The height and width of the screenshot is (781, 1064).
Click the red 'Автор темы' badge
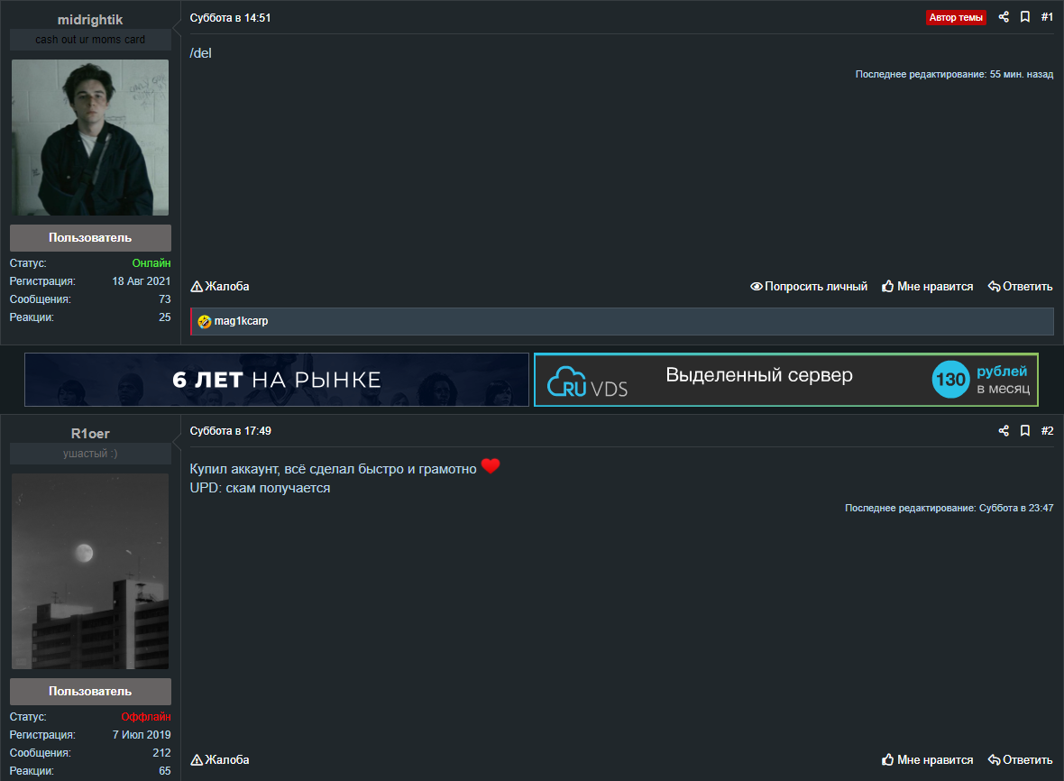[956, 18]
